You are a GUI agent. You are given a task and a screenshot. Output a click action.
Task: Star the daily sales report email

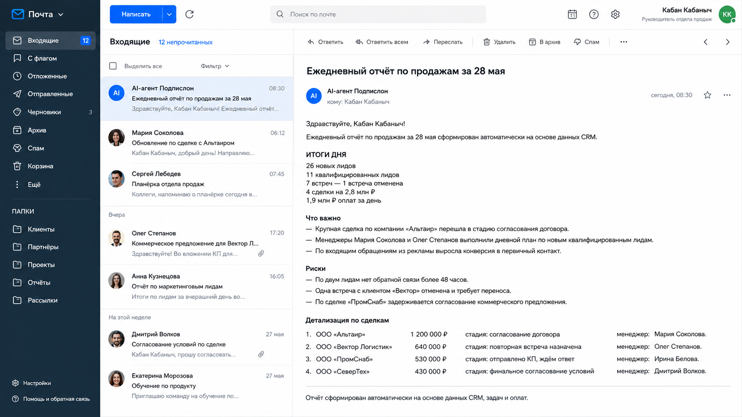[x=707, y=95]
